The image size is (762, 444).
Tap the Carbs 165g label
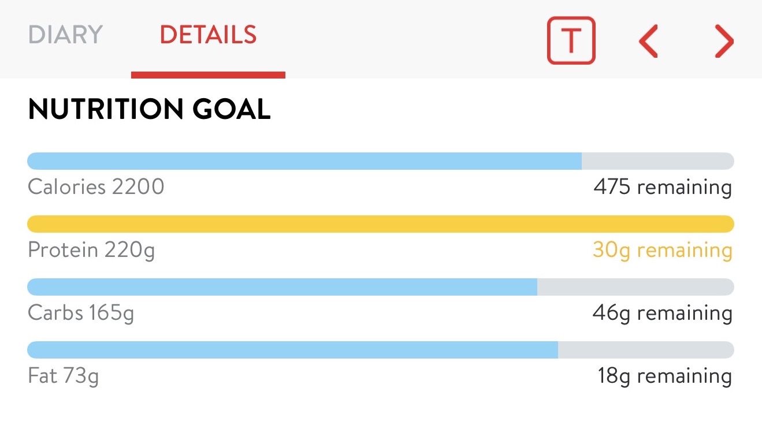(x=81, y=313)
